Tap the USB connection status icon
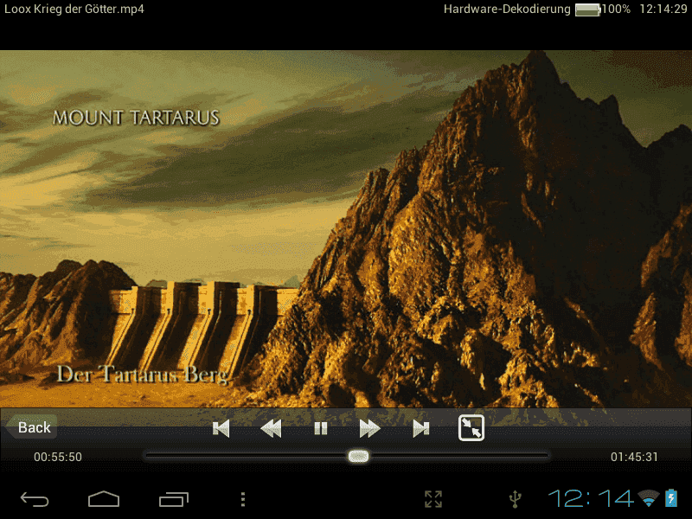The image size is (692, 519). tap(515, 499)
